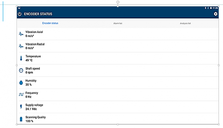The image size is (223, 128).
Task: Click the ENCODER STATUS header title
Action: tap(38, 14)
